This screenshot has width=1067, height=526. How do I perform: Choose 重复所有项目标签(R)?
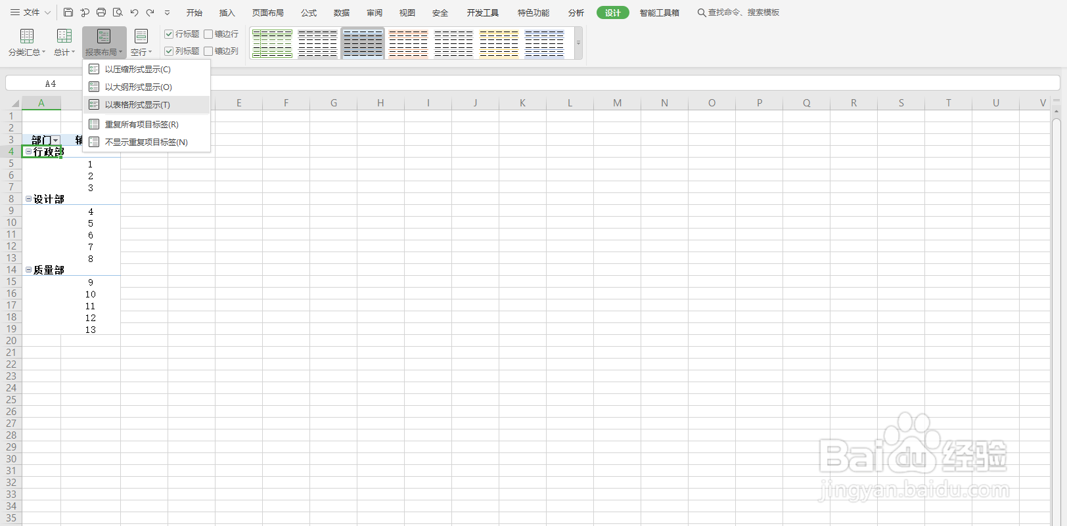coord(147,124)
